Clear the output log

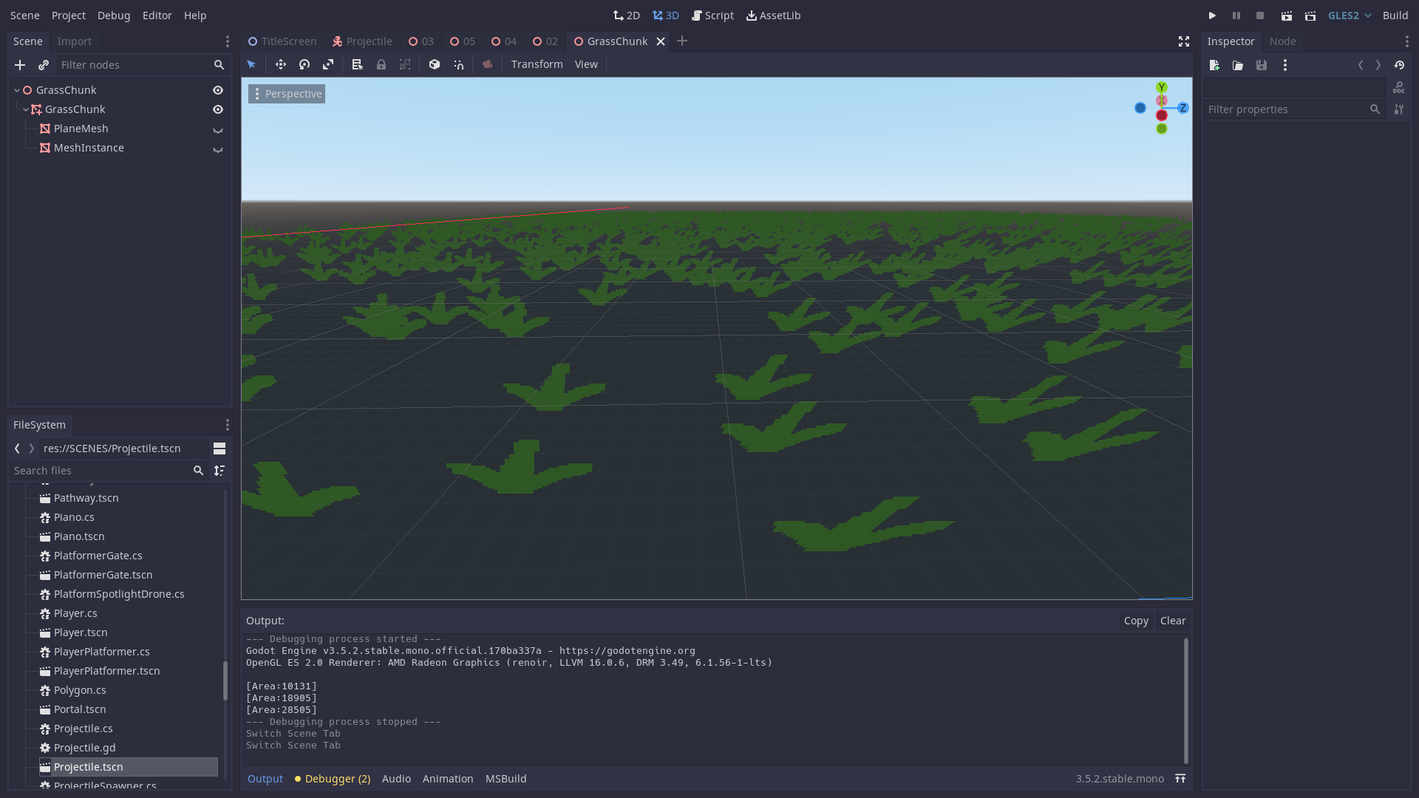click(1172, 621)
